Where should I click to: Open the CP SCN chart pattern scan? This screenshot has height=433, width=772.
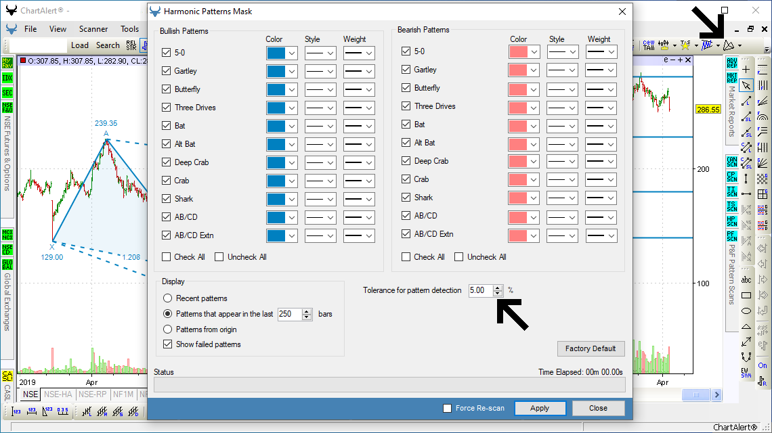click(x=731, y=176)
